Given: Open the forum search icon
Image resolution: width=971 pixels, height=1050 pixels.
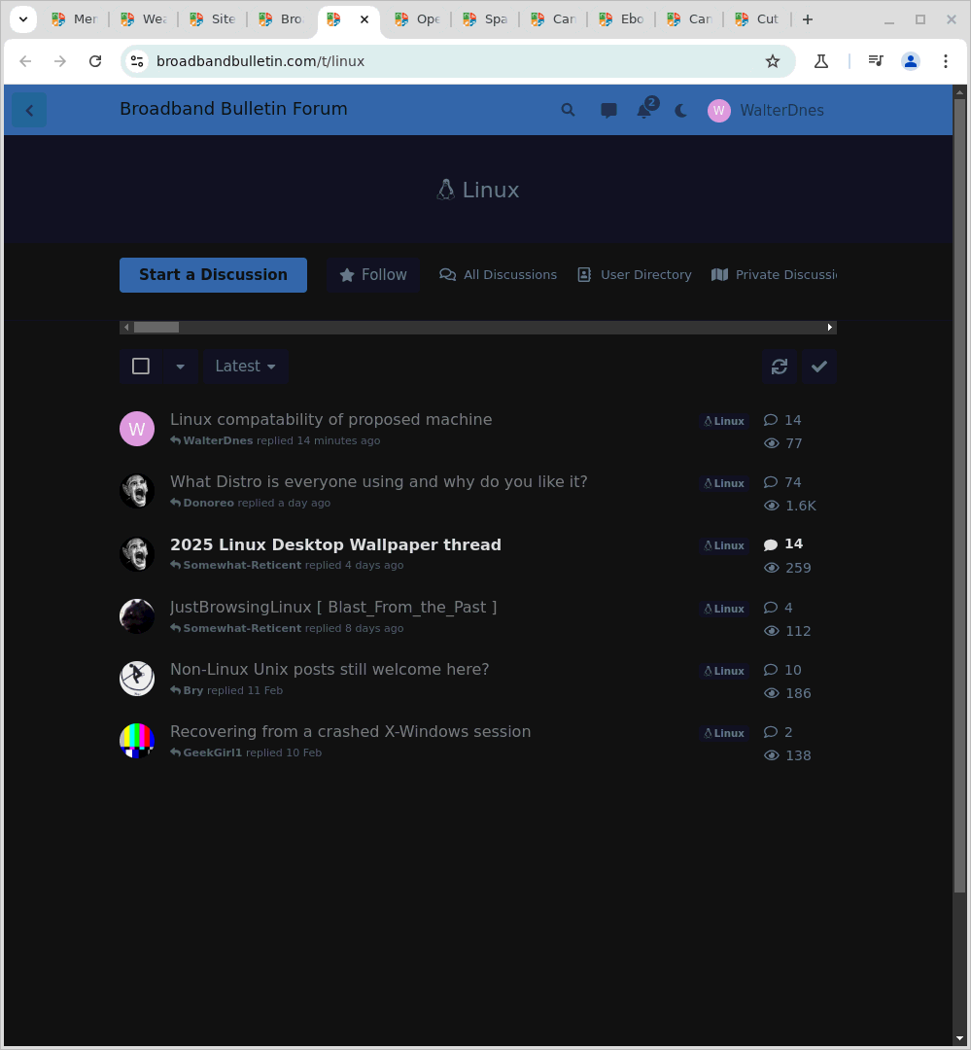Looking at the screenshot, I should point(568,110).
